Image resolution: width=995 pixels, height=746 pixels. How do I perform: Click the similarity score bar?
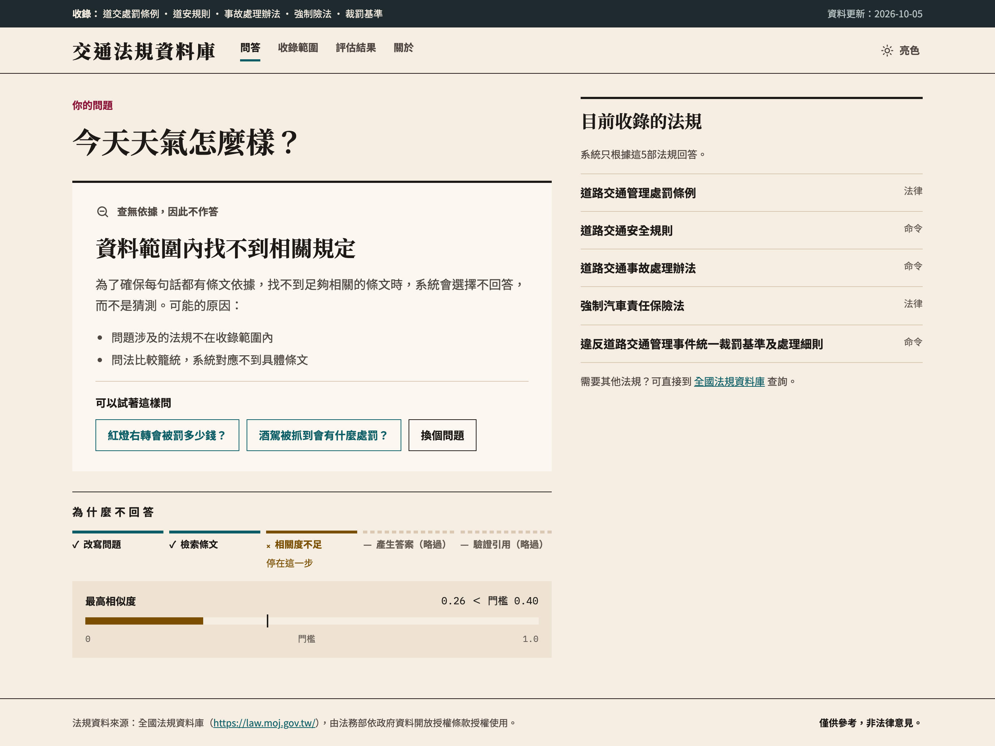tap(312, 621)
